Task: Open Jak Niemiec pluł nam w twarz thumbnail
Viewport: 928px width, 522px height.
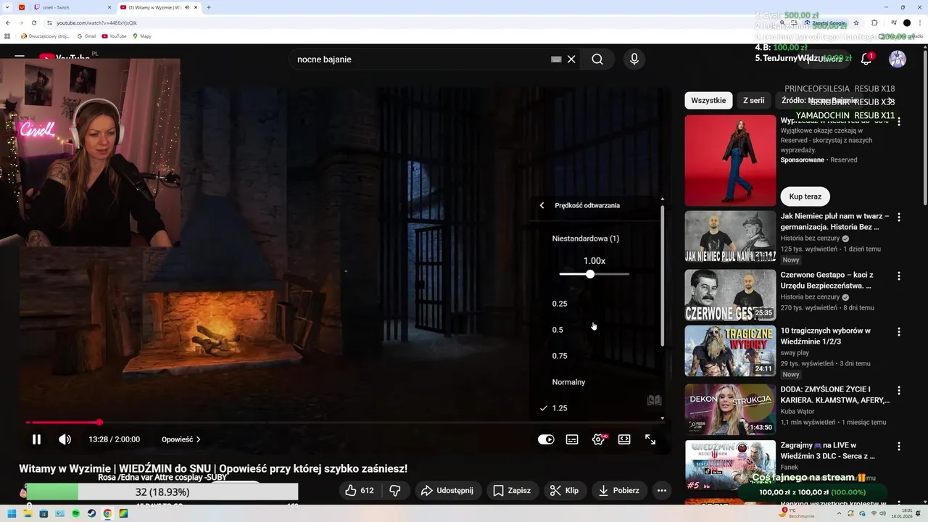Action: click(730, 236)
